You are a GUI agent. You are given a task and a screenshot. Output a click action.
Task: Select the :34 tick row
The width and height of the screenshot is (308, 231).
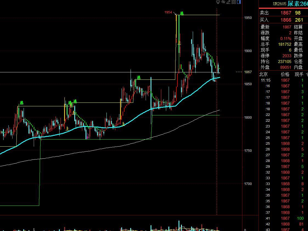click(x=283, y=190)
